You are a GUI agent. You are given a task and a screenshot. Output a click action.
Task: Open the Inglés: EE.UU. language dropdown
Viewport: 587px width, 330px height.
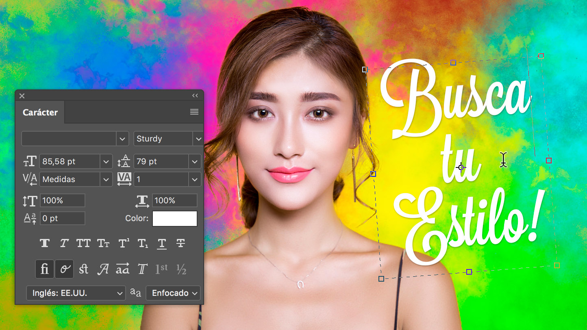pyautogui.click(x=76, y=293)
